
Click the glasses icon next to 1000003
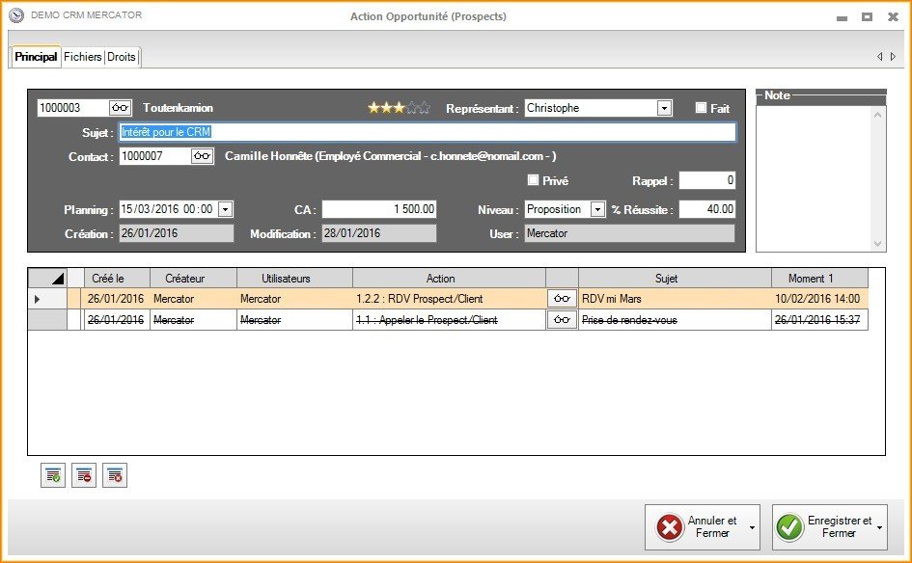point(120,108)
